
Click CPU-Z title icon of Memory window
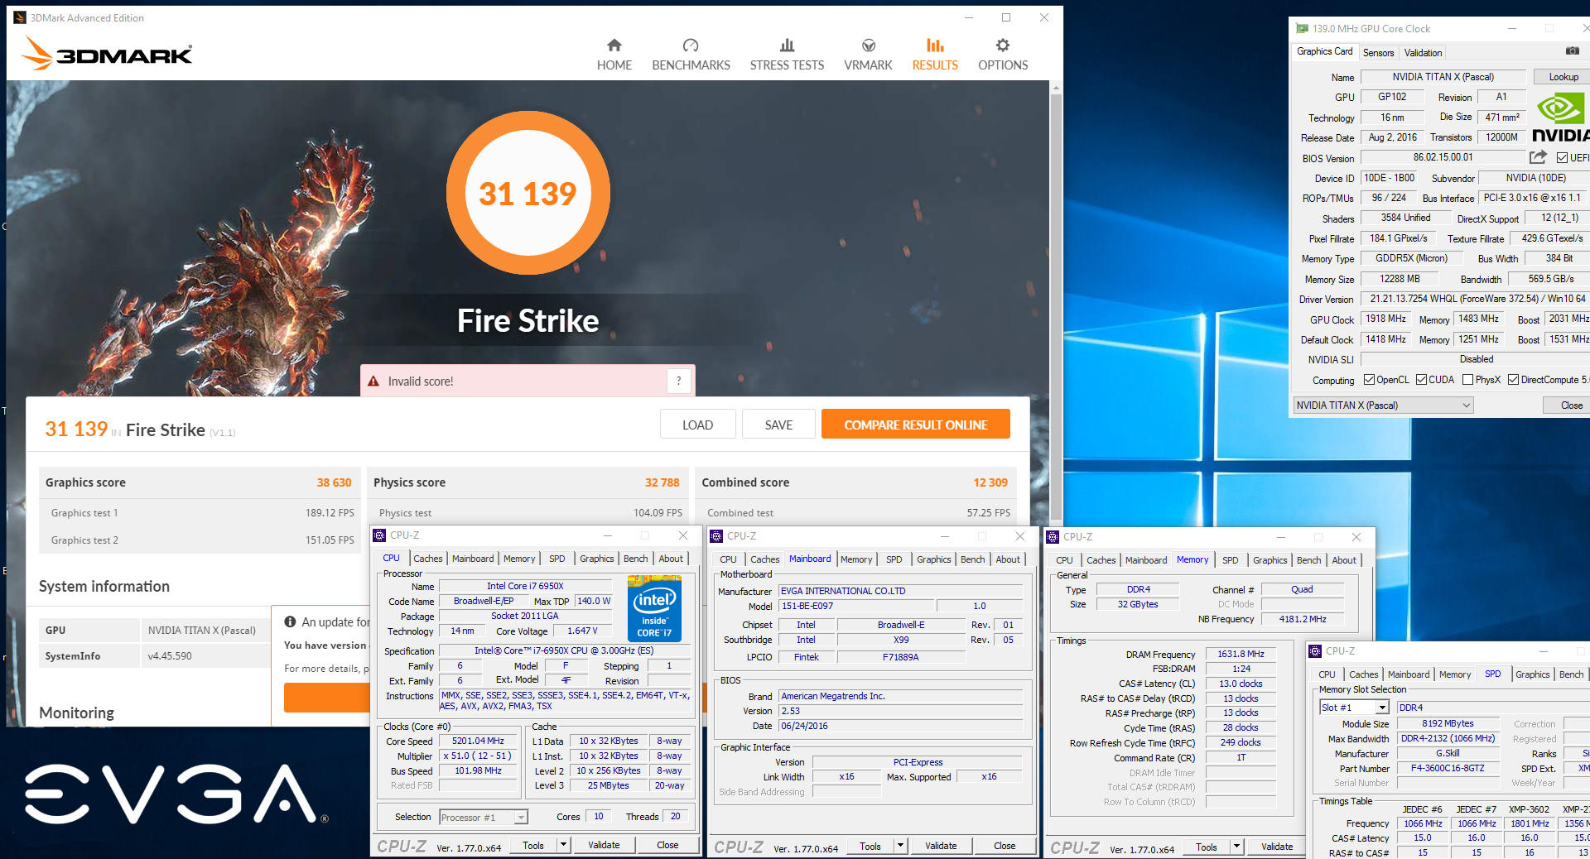(1053, 537)
